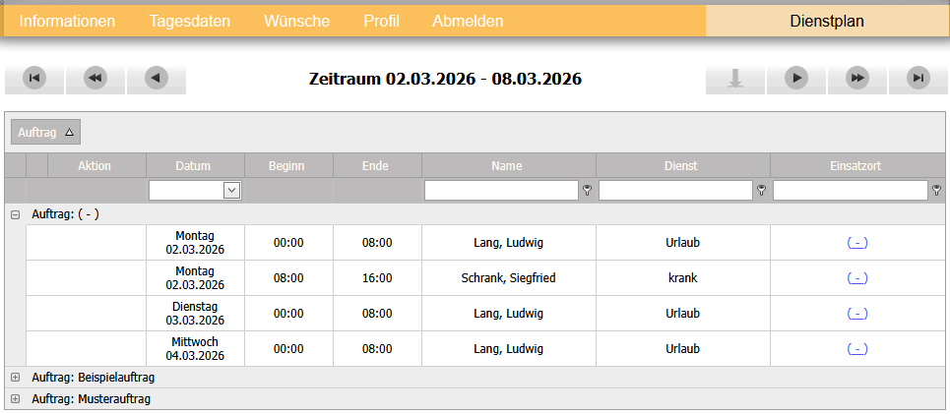This screenshot has width=950, height=414.
Task: Collapse the Auftrag: ( - ) group
Action: [15, 213]
